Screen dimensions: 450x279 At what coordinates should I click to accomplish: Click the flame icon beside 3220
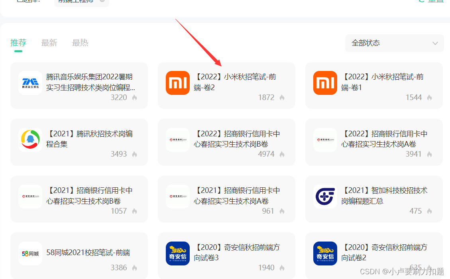point(135,98)
